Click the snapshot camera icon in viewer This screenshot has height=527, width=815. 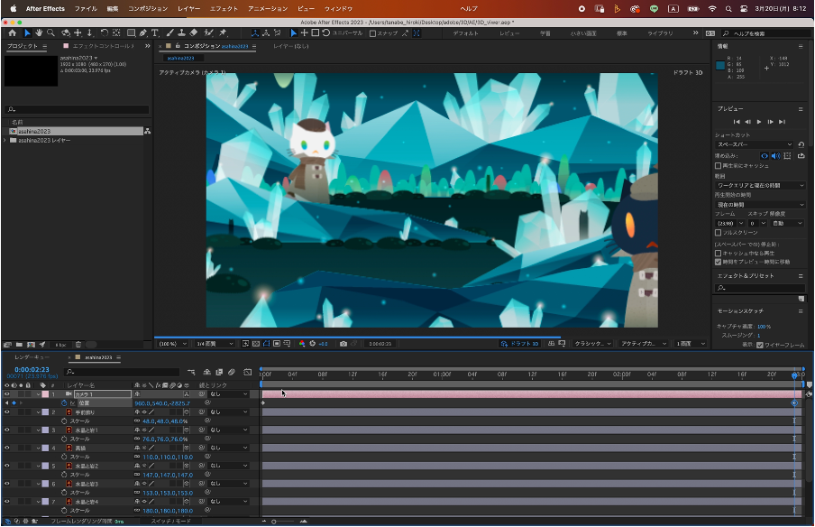(343, 344)
